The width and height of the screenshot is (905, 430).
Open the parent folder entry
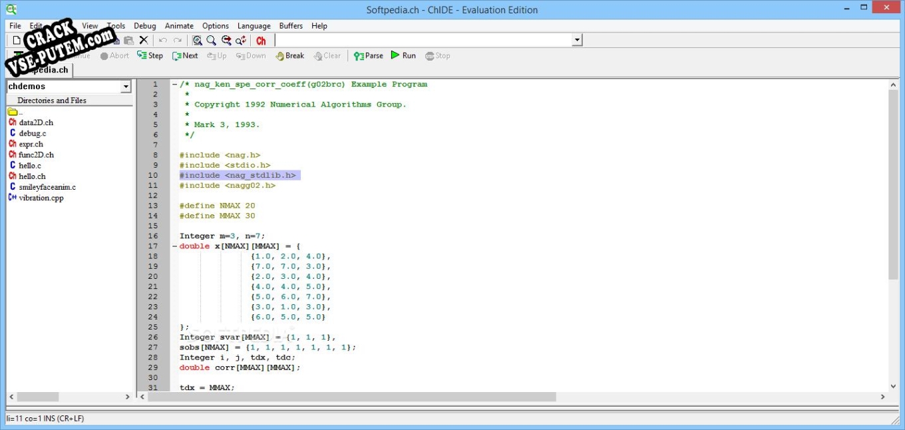[15, 112]
